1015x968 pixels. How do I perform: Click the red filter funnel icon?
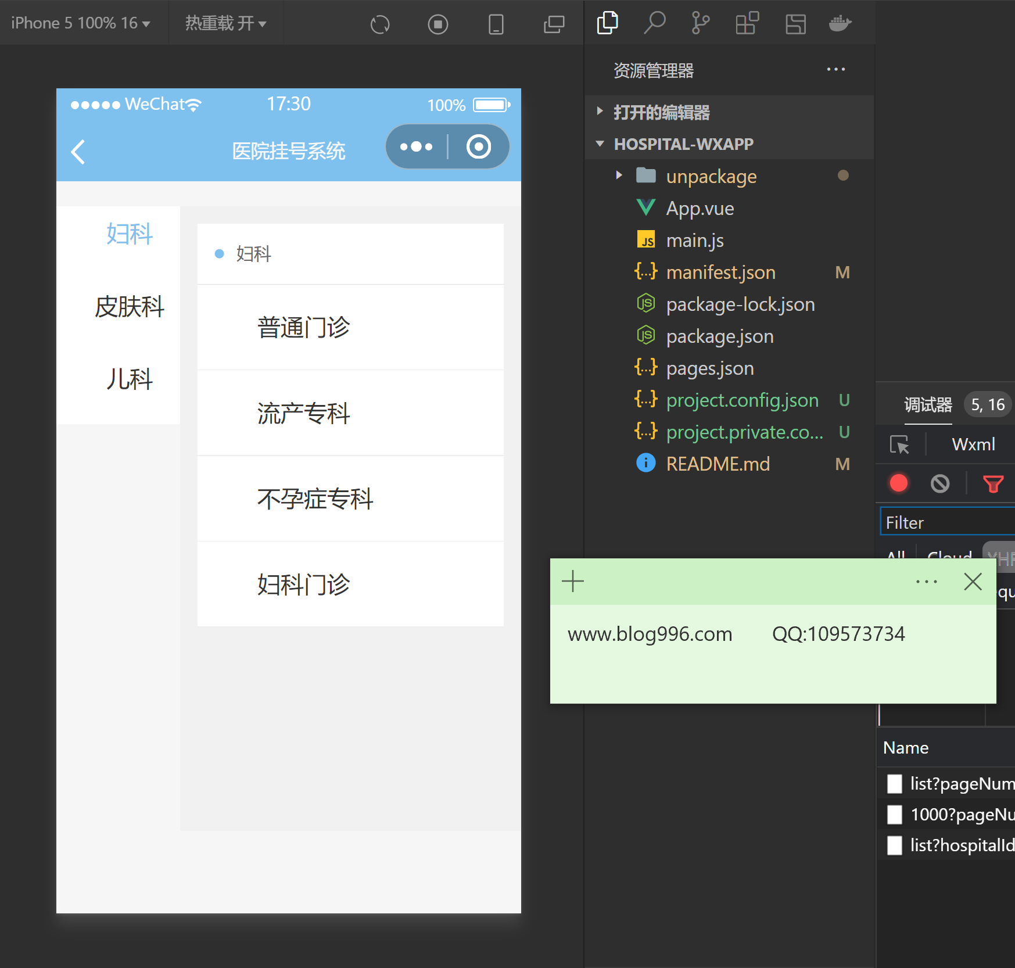(x=993, y=483)
